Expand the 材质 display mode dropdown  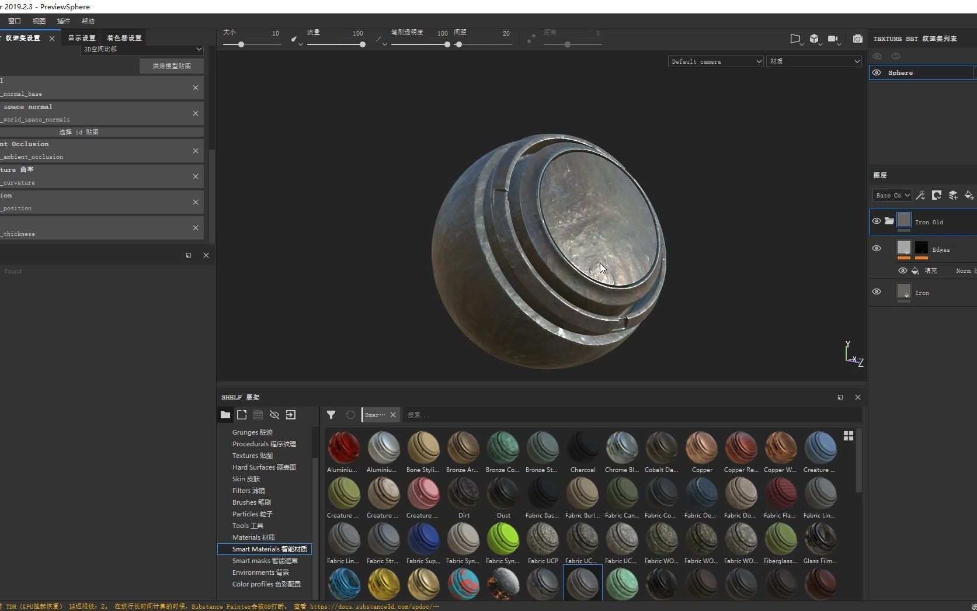(813, 61)
